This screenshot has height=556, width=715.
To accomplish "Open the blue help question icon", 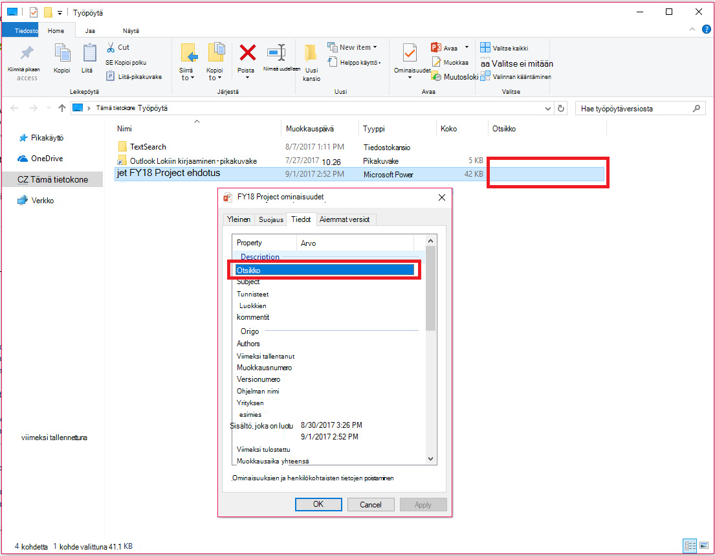I will click(x=706, y=29).
